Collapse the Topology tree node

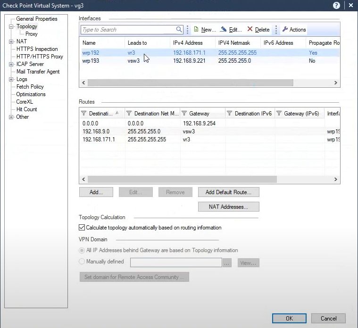[x=11, y=26]
